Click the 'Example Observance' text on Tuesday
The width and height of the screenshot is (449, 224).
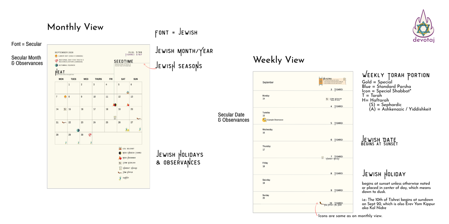coord(275,120)
